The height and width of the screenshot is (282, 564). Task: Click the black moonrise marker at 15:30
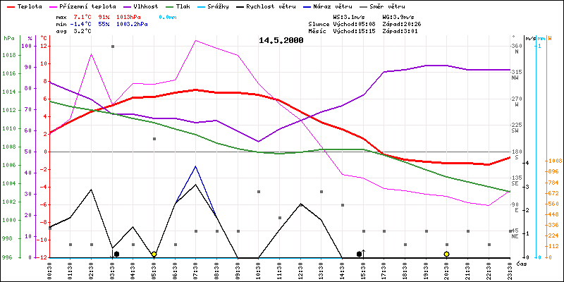pos(359,254)
